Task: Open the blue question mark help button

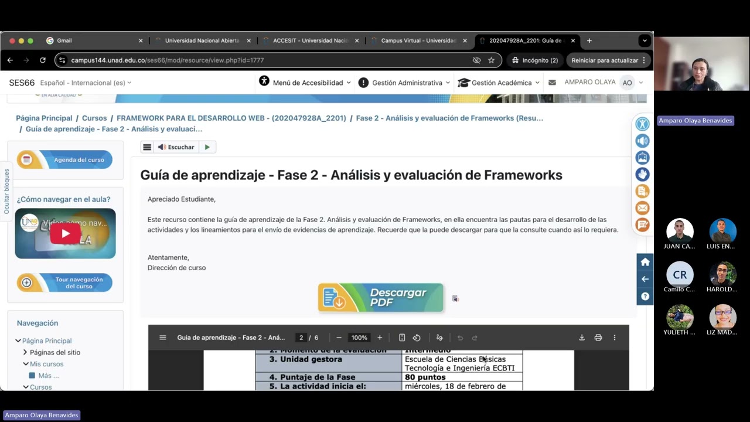Action: (645, 296)
